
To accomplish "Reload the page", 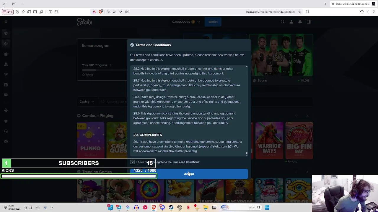I will pyautogui.click(x=362, y=12).
